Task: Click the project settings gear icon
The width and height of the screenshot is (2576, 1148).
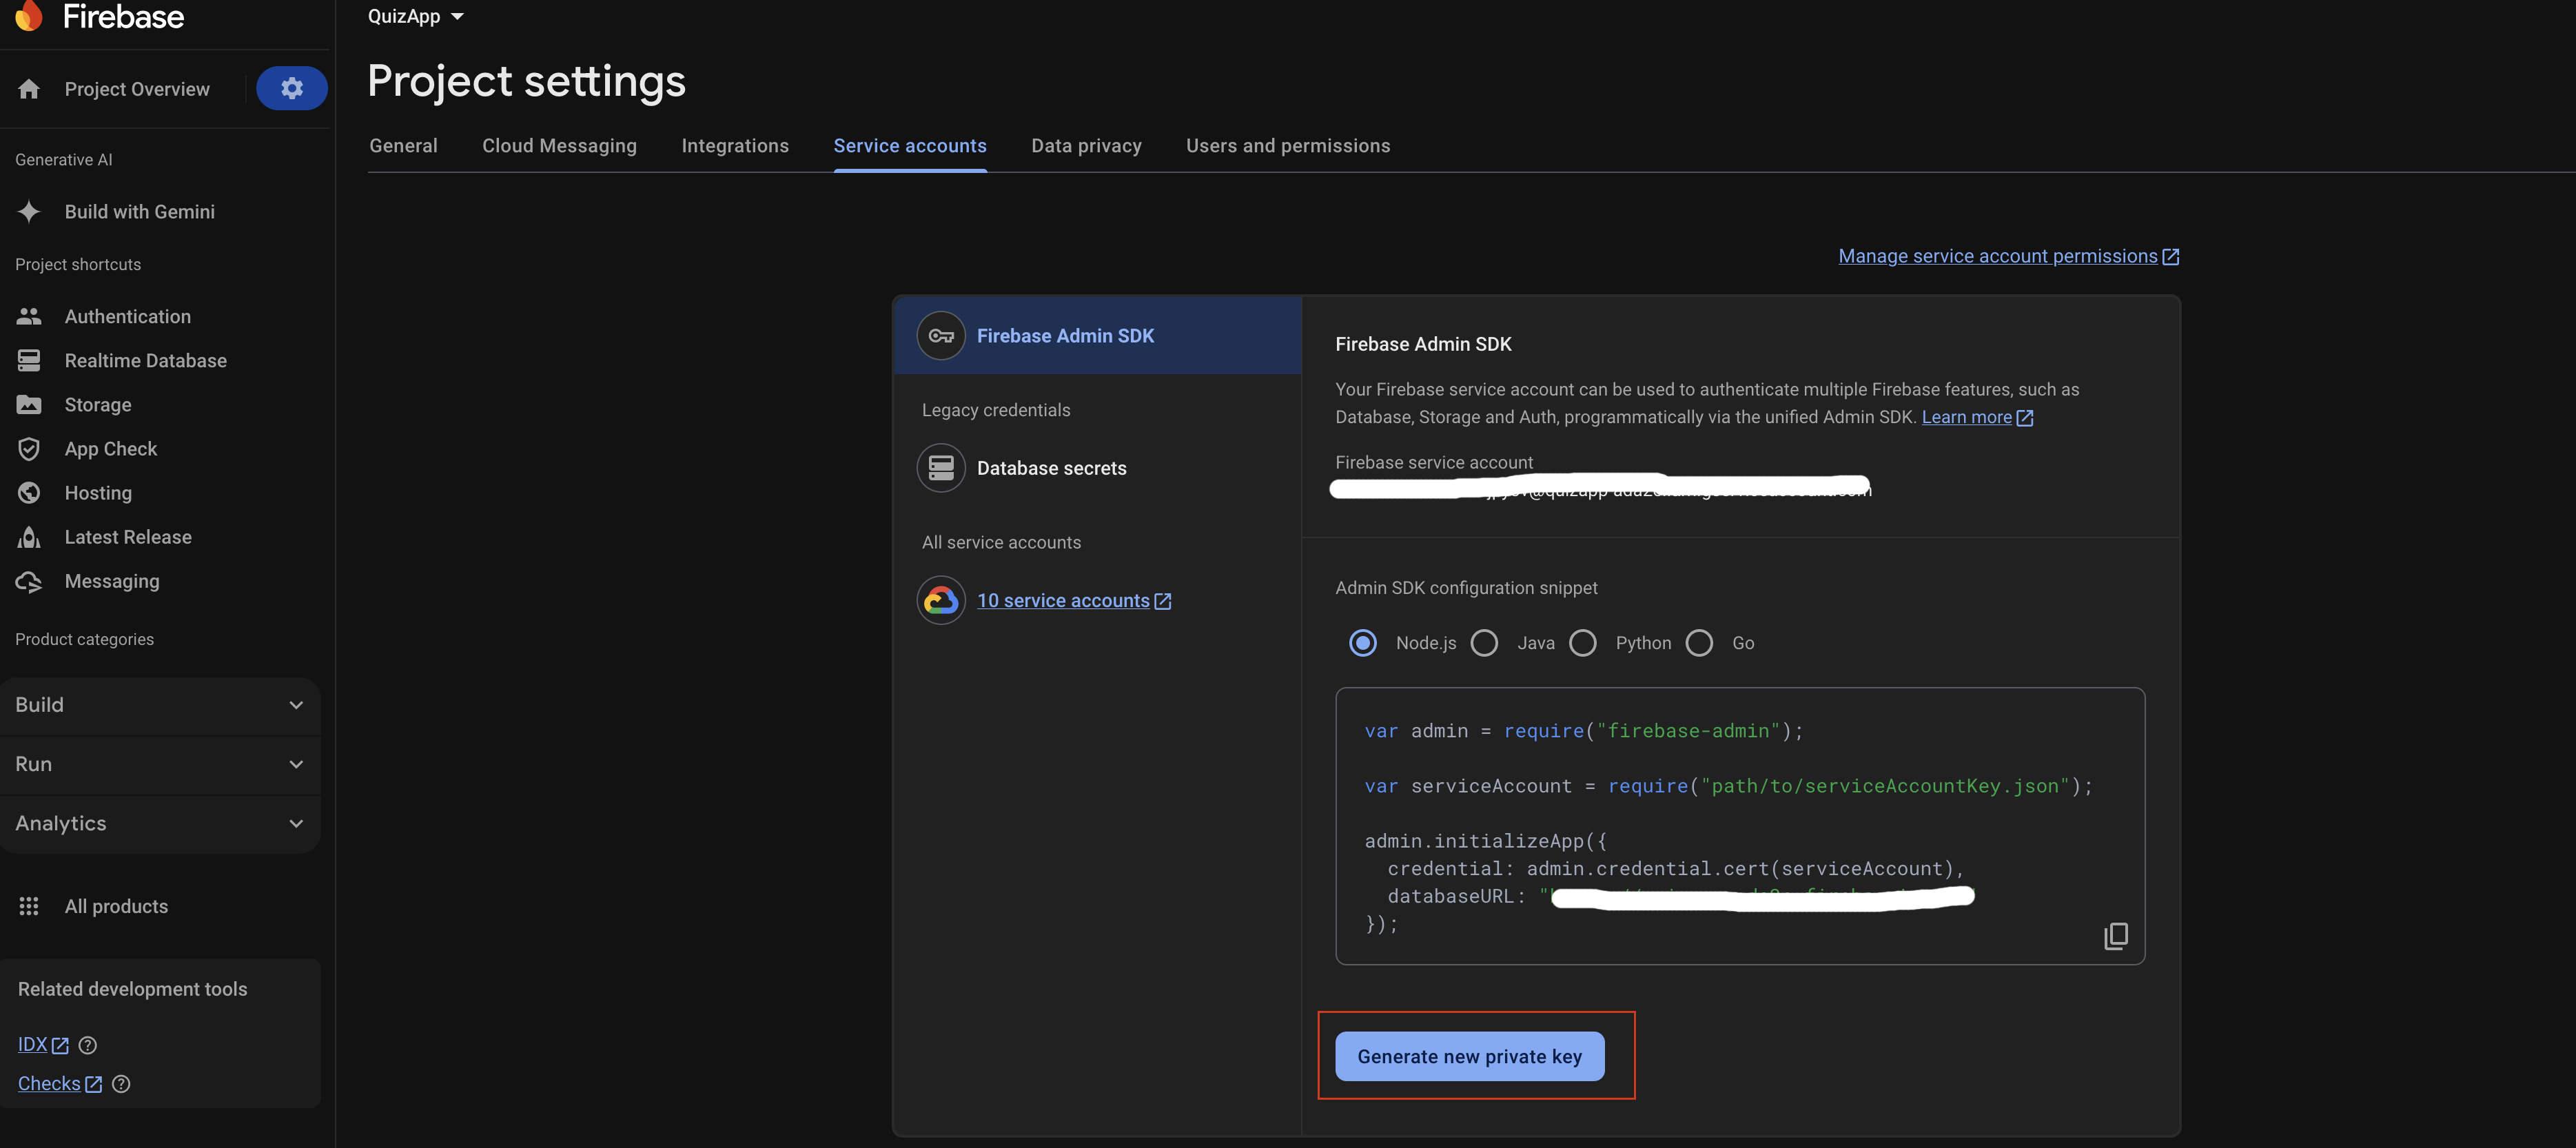Action: click(x=291, y=88)
